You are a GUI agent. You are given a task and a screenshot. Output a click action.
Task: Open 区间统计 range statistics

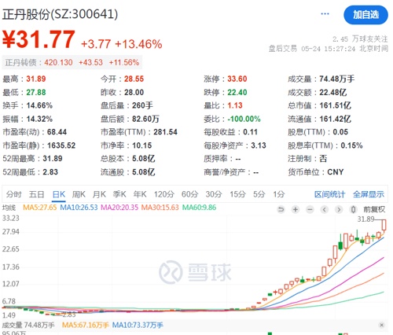[329, 194]
